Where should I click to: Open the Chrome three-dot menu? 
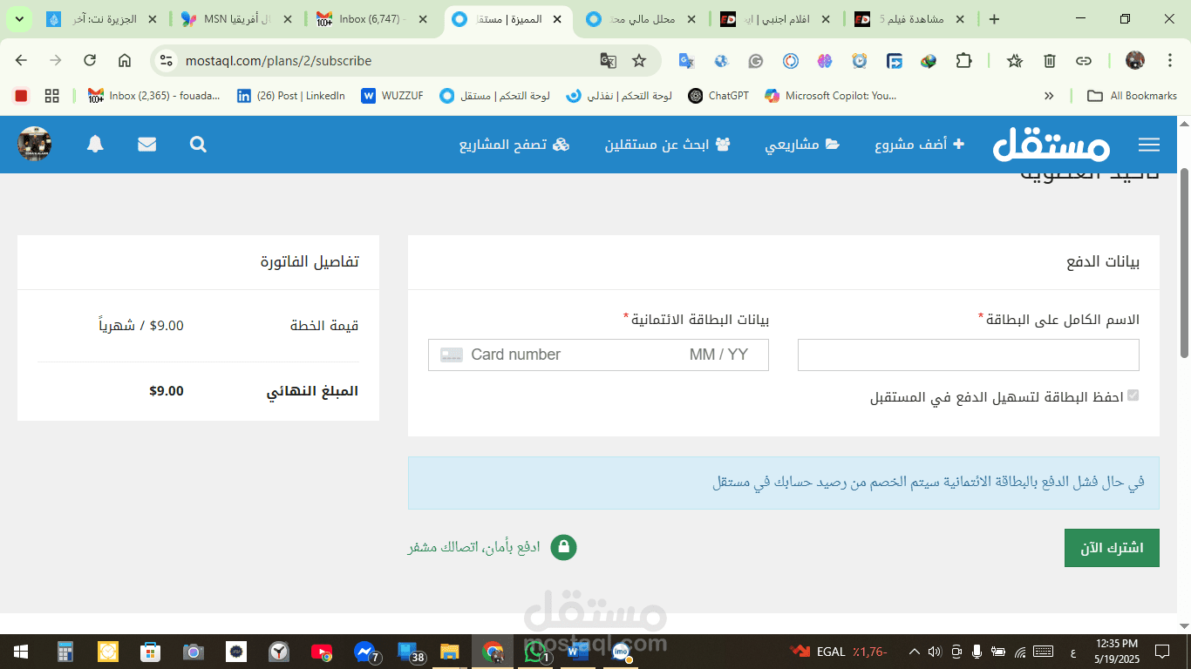1169,60
